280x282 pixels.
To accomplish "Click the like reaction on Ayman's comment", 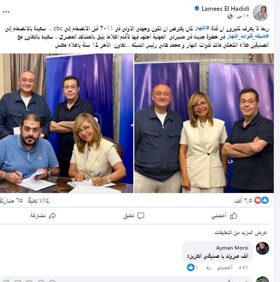I will coord(190,268).
